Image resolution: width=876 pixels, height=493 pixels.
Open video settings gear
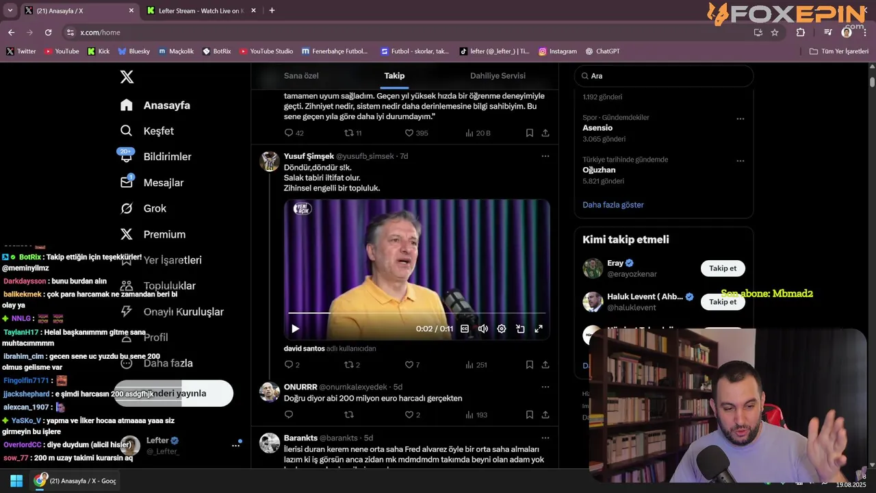[502, 329]
